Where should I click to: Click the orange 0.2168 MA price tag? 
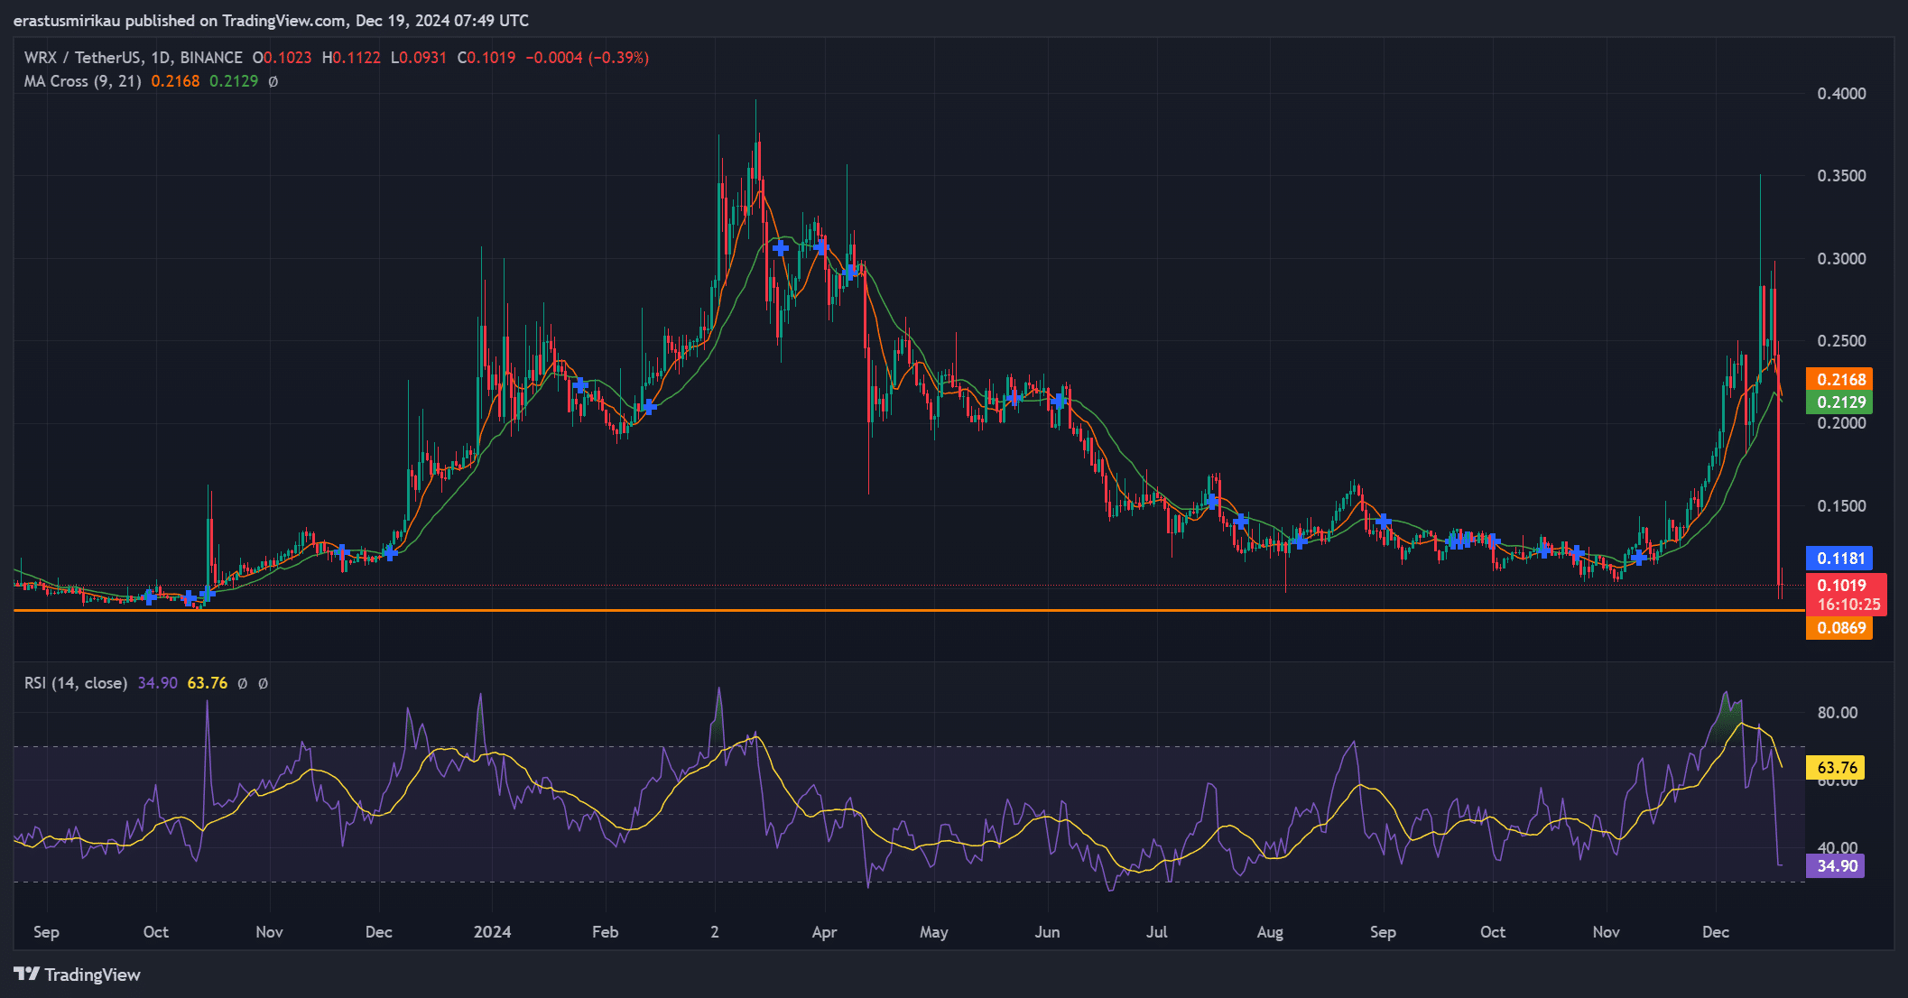tap(1840, 380)
